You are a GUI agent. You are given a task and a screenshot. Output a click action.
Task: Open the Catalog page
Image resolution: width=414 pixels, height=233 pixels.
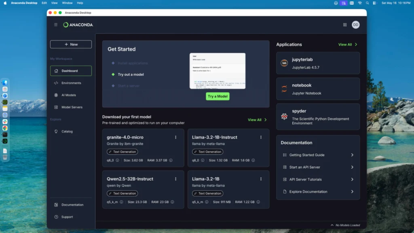point(71,131)
